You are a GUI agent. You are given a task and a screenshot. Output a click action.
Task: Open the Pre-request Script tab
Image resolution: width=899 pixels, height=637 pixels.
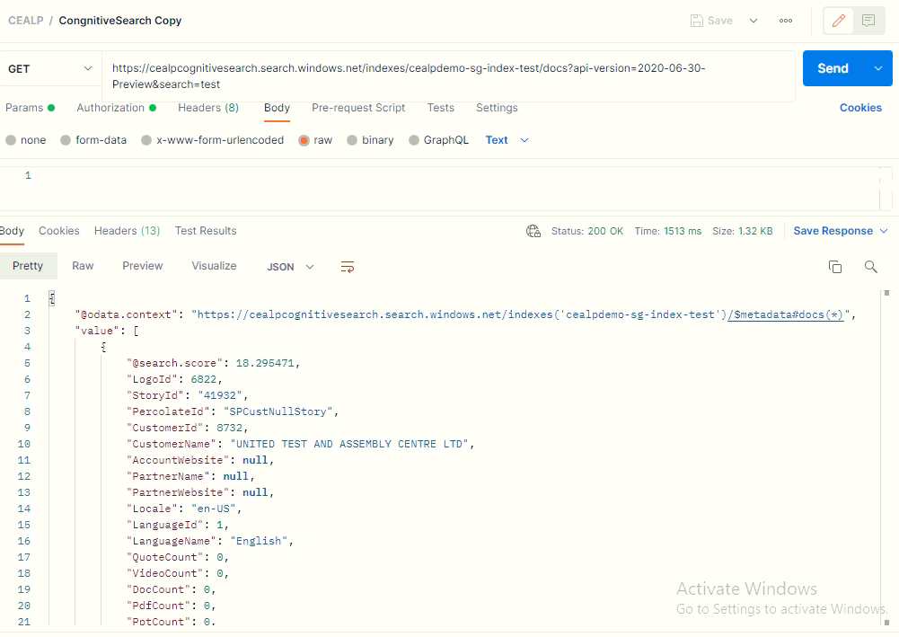(357, 107)
